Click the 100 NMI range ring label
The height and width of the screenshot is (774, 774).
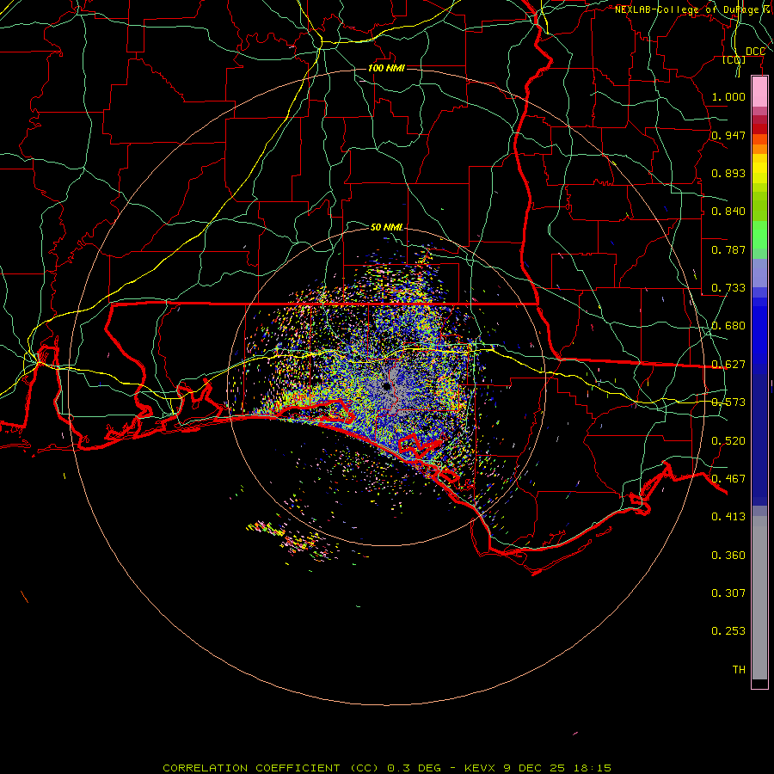[x=386, y=68]
